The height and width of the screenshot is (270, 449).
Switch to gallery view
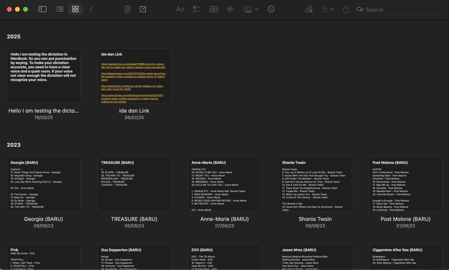(x=76, y=9)
